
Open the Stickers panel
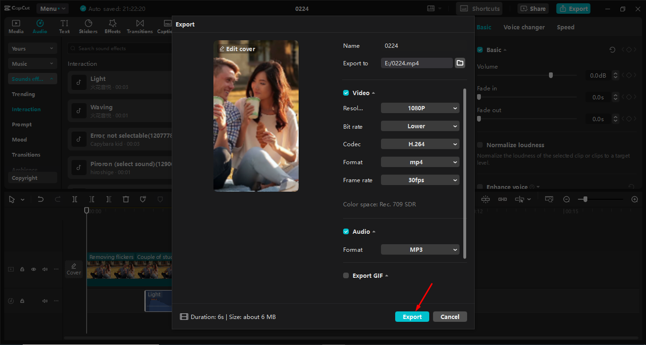(88, 27)
